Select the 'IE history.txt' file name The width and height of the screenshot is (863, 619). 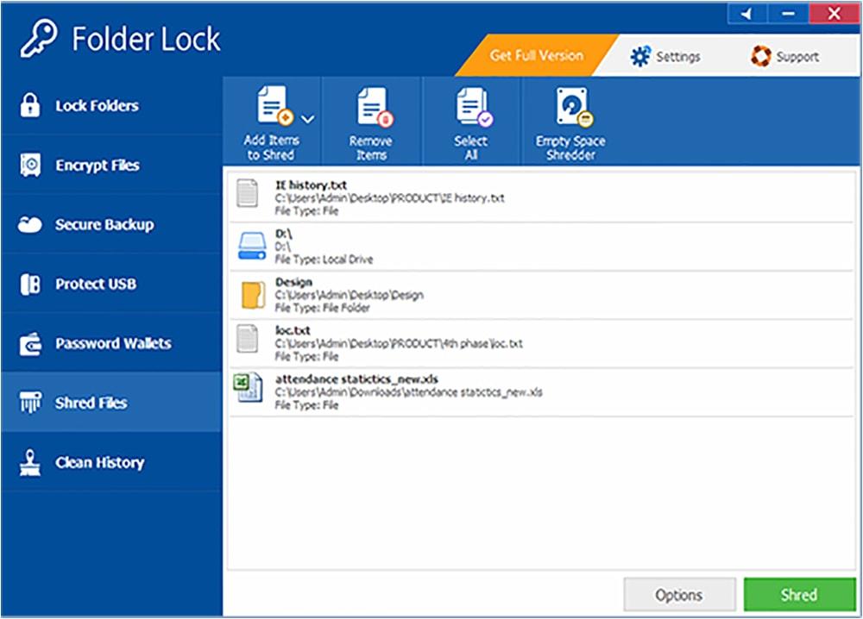[x=311, y=184]
